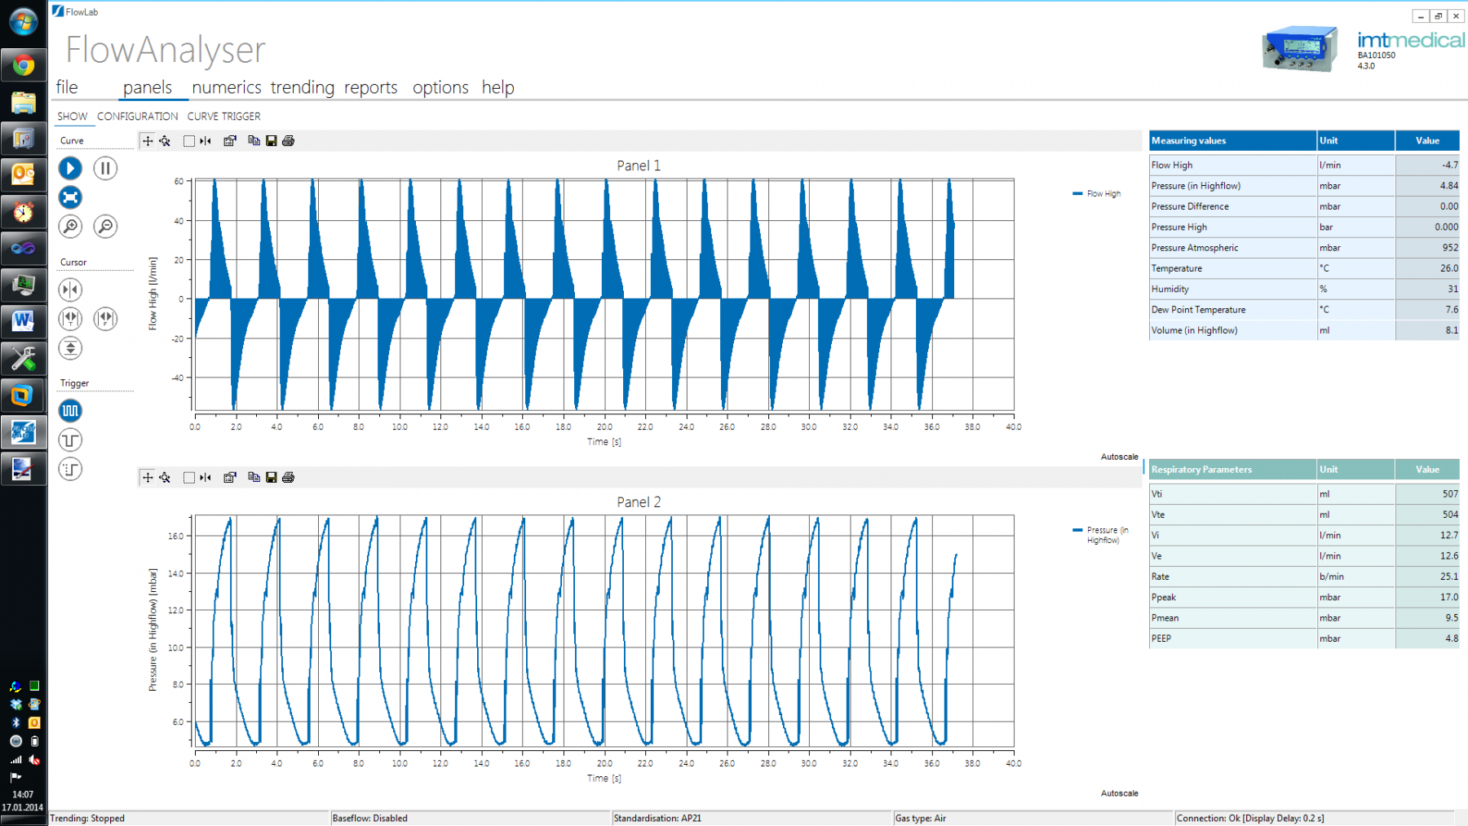Switch to the CONFIGURATION tab

tap(136, 116)
